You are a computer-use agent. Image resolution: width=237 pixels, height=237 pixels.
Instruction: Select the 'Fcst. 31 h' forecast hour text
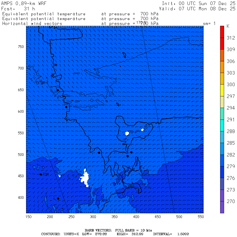(18, 8)
